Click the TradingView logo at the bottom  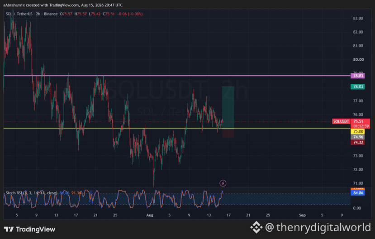tap(29, 229)
